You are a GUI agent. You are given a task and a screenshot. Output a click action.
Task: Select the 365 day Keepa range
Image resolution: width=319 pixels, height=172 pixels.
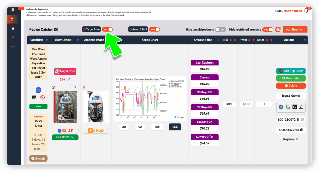tap(175, 127)
